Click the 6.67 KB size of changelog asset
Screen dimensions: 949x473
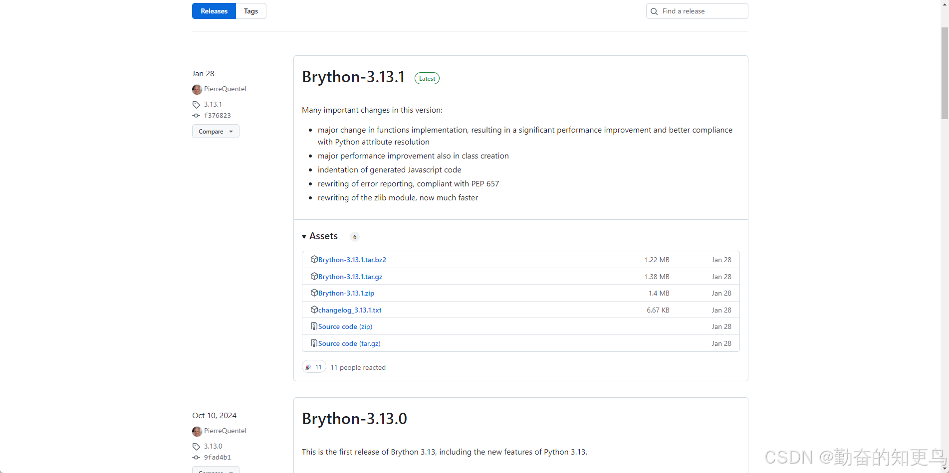coord(658,310)
